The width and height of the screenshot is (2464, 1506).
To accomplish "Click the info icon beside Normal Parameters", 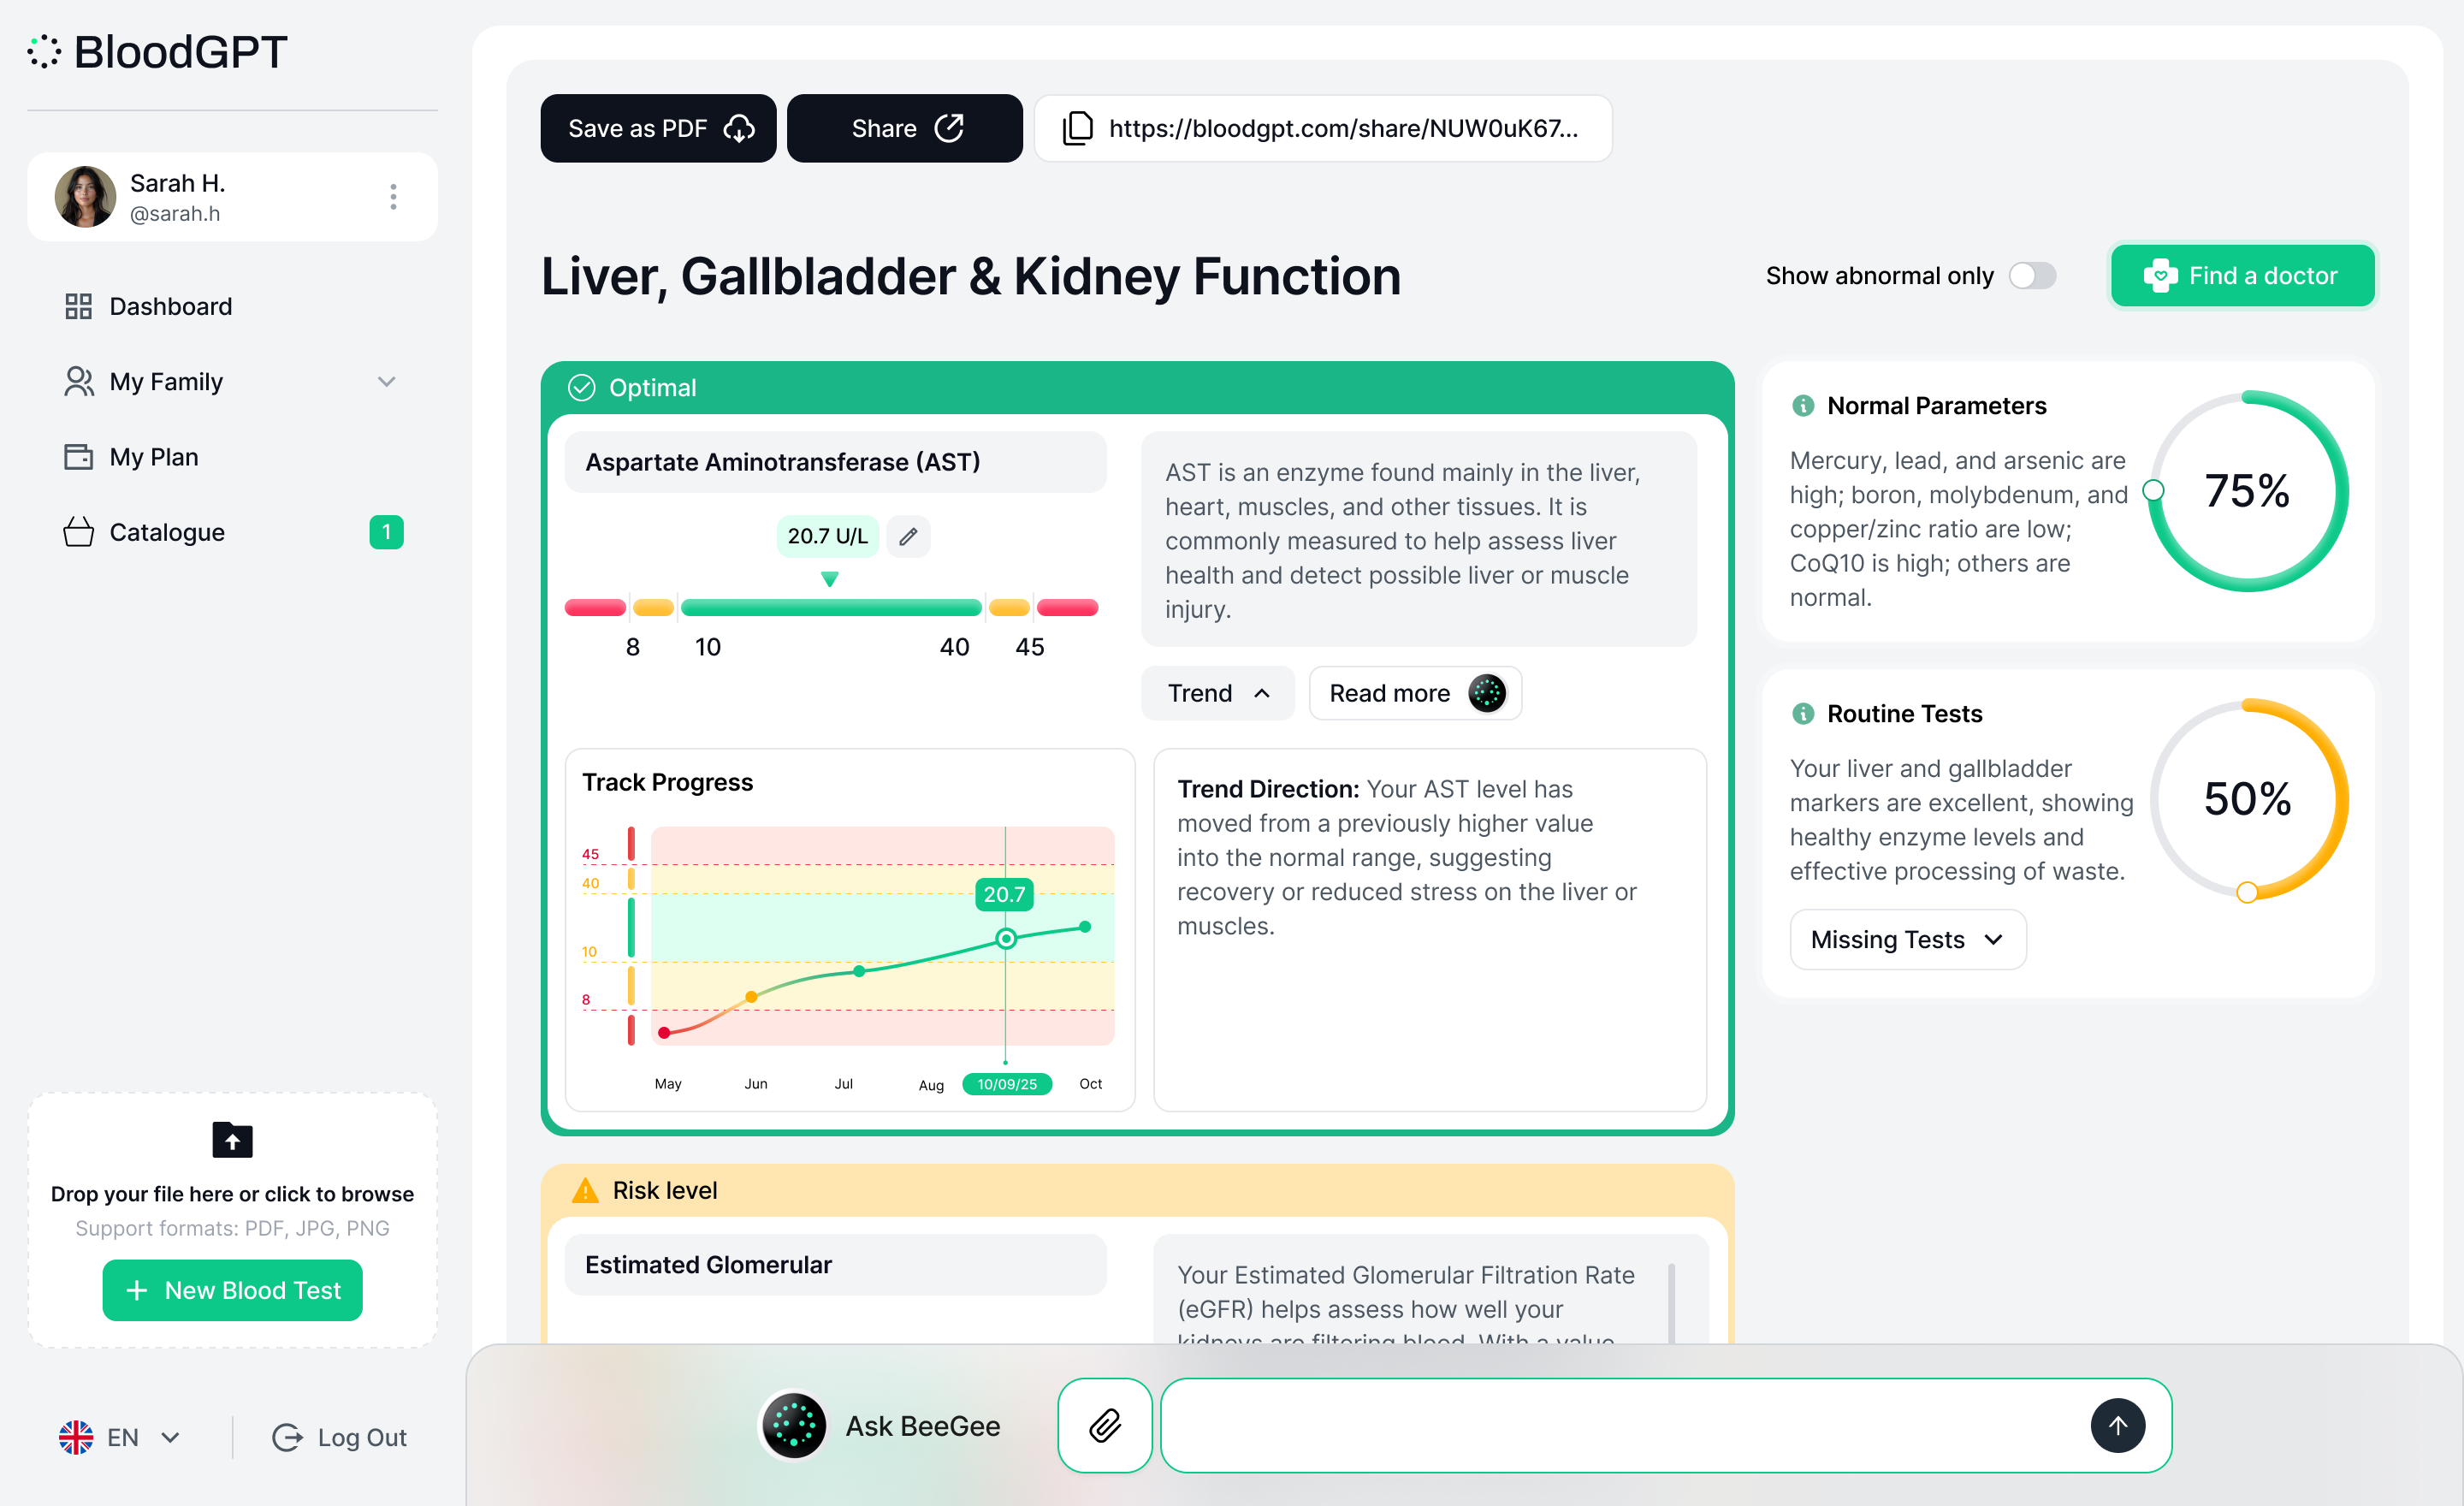I will (x=1803, y=406).
